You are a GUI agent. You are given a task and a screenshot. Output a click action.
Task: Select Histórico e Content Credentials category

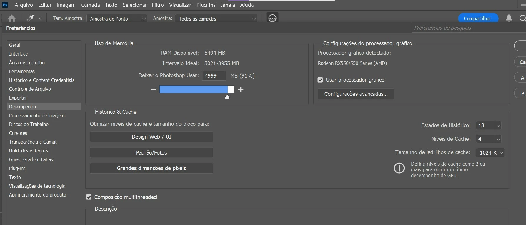pos(44,80)
